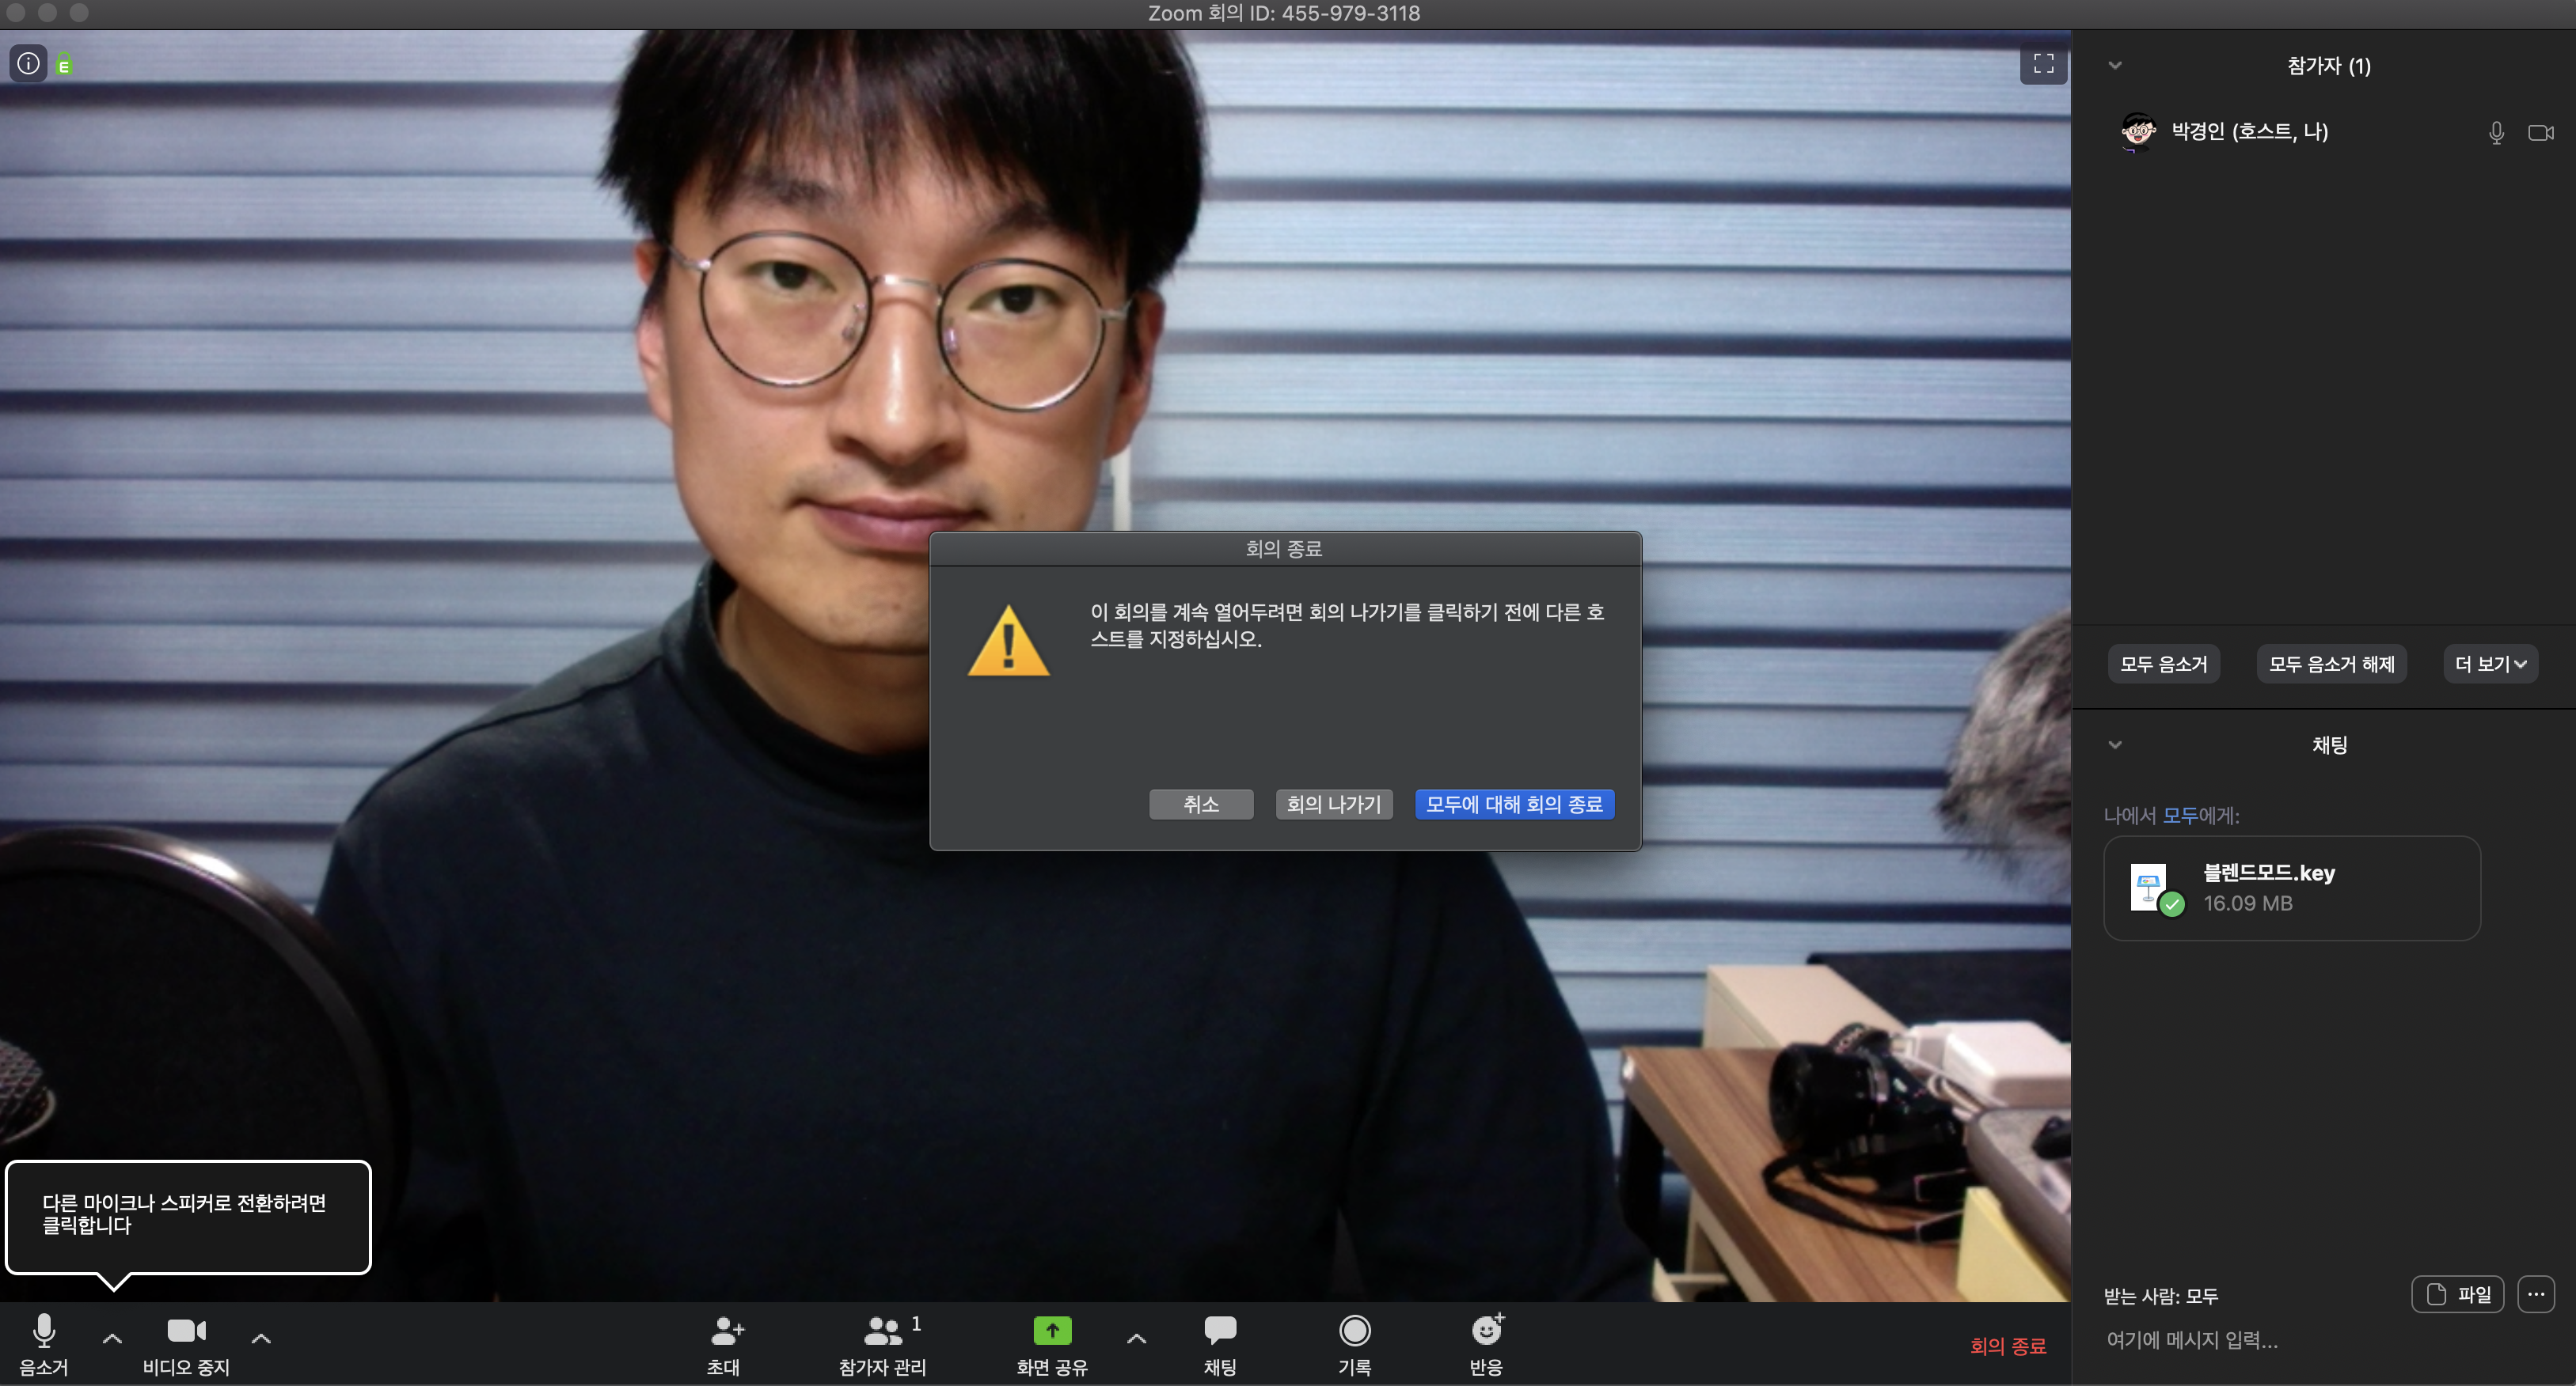Image resolution: width=2576 pixels, height=1386 pixels.
Task: Click the green encryption shield icon
Action: pos(64,66)
